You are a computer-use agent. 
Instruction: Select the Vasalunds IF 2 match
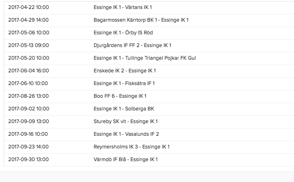(126, 134)
